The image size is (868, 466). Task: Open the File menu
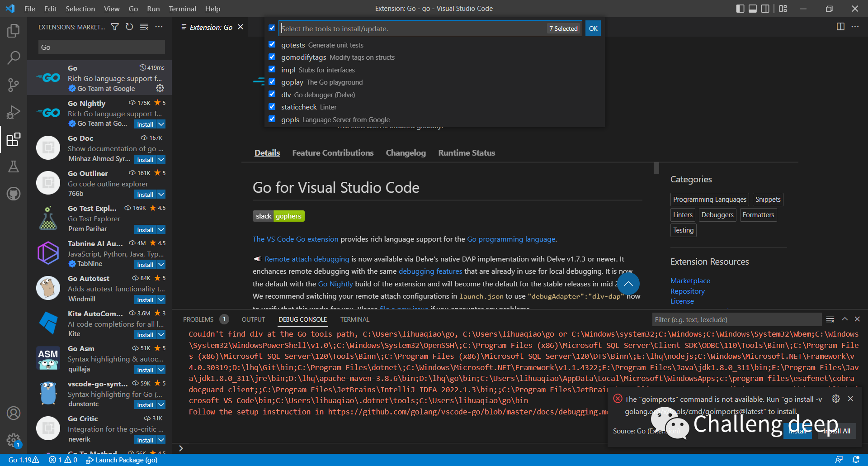pyautogui.click(x=29, y=9)
